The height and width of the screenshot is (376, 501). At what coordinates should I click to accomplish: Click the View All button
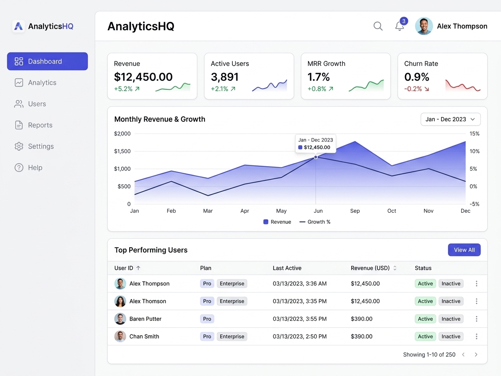point(464,250)
